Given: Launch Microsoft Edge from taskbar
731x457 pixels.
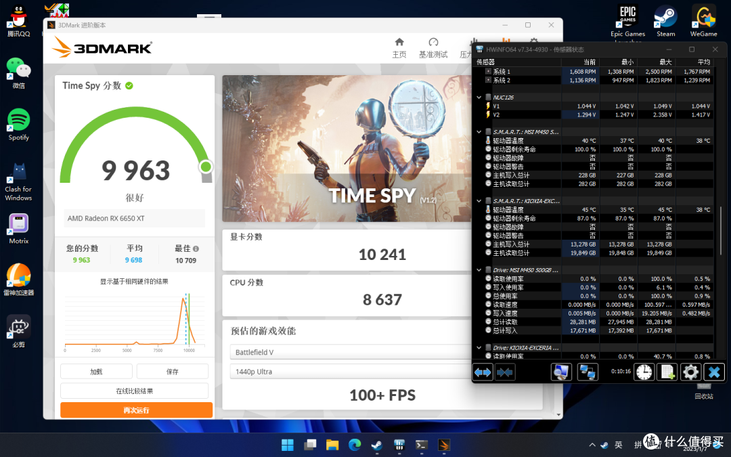Looking at the screenshot, I should (x=355, y=445).
